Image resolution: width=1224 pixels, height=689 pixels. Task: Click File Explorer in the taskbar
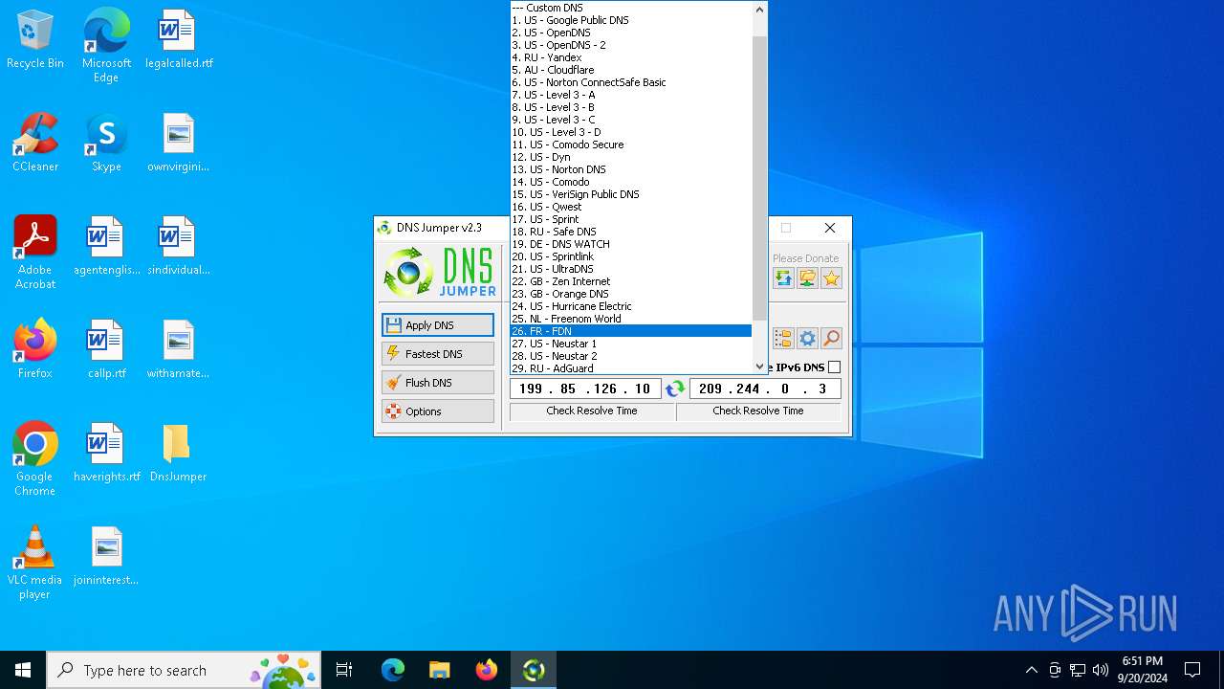pos(440,670)
